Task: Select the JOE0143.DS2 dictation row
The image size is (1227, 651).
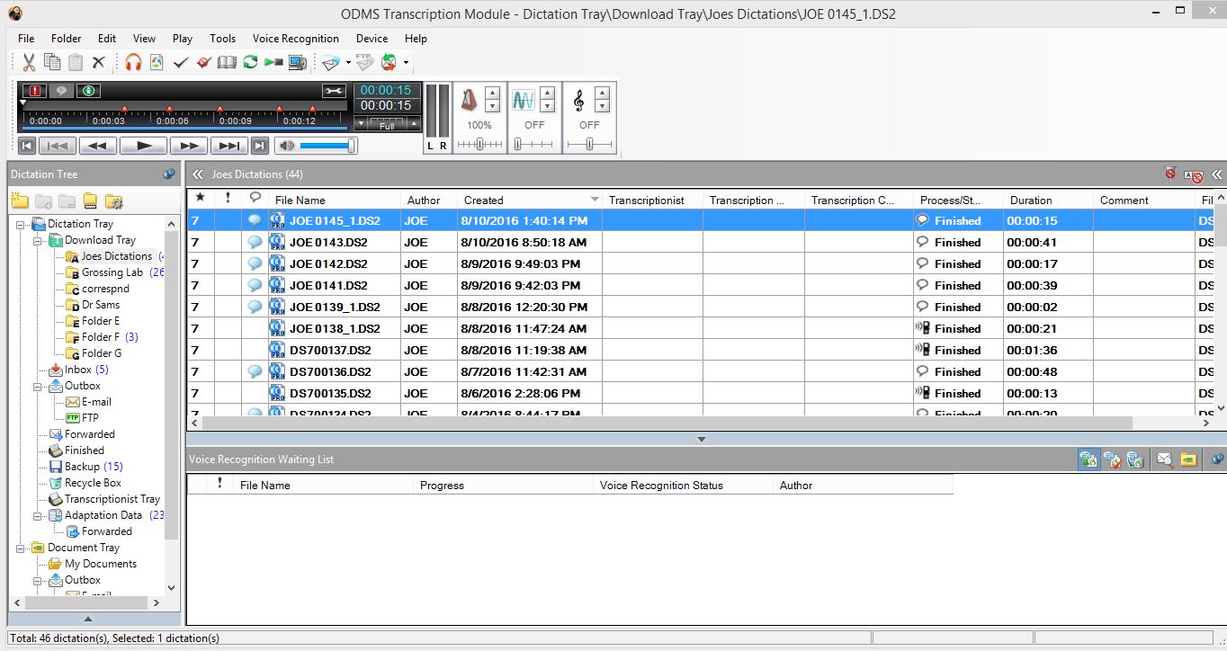Action: 701,242
